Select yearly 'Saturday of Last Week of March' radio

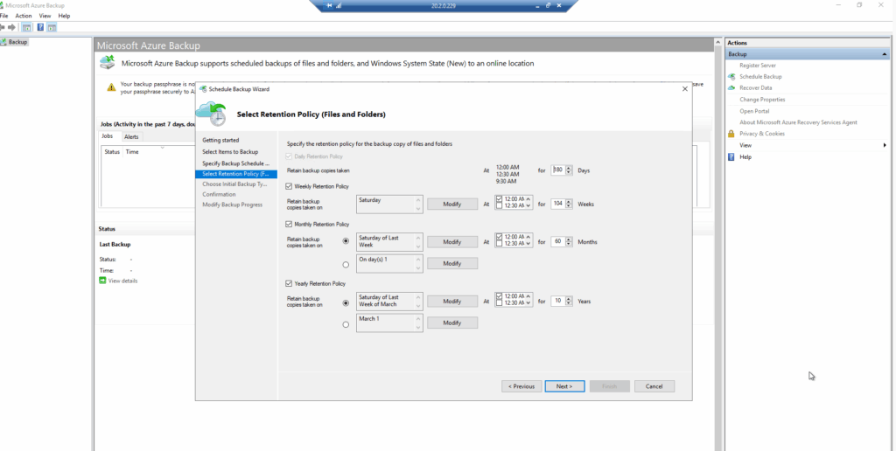click(346, 303)
